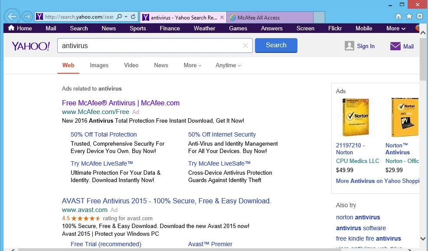428x251 pixels.
Task: Open the Try McAfee LiveSafe link about Ultimate Protection
Action: tap(101, 163)
